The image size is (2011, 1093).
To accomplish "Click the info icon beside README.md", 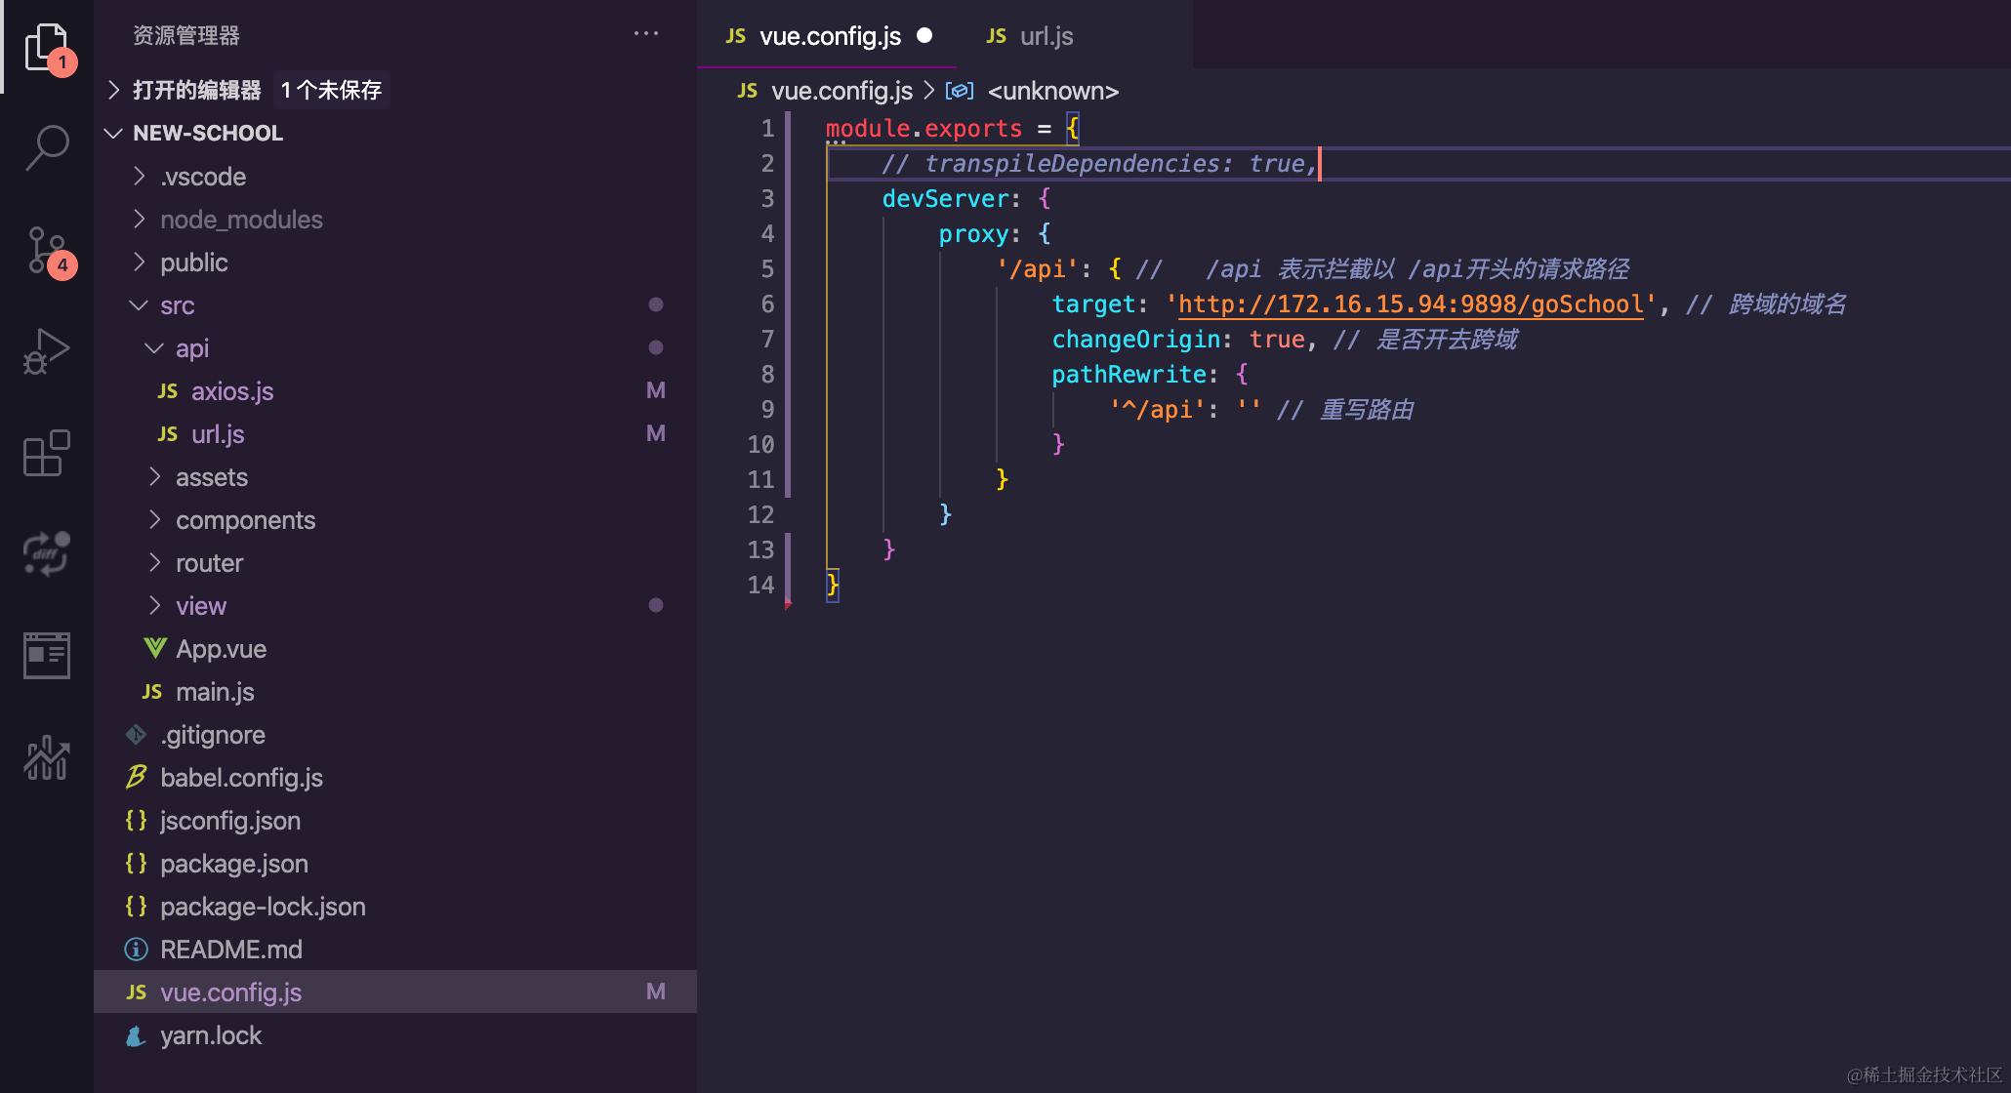I will (136, 950).
